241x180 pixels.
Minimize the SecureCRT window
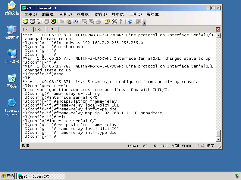tap(208, 8)
